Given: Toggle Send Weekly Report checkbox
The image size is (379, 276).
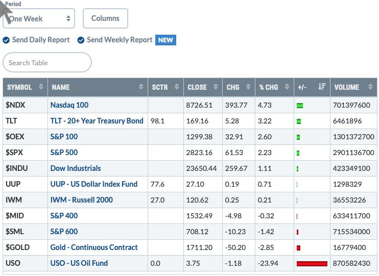Looking at the screenshot, I should point(81,40).
